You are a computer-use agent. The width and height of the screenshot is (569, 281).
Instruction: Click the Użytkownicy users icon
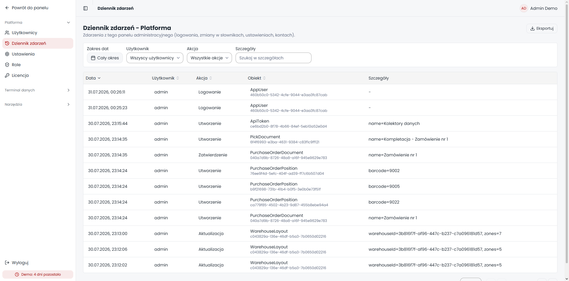point(7,33)
